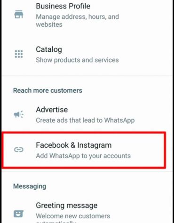
Task: Tap the 'Messaging' section header
Action: (30, 186)
